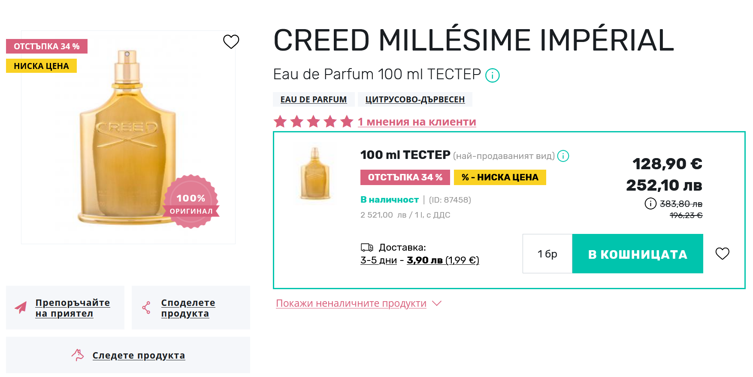Image resolution: width=753 pixels, height=377 pixels.
Task: Click the heart icon on product image
Action: [x=231, y=42]
